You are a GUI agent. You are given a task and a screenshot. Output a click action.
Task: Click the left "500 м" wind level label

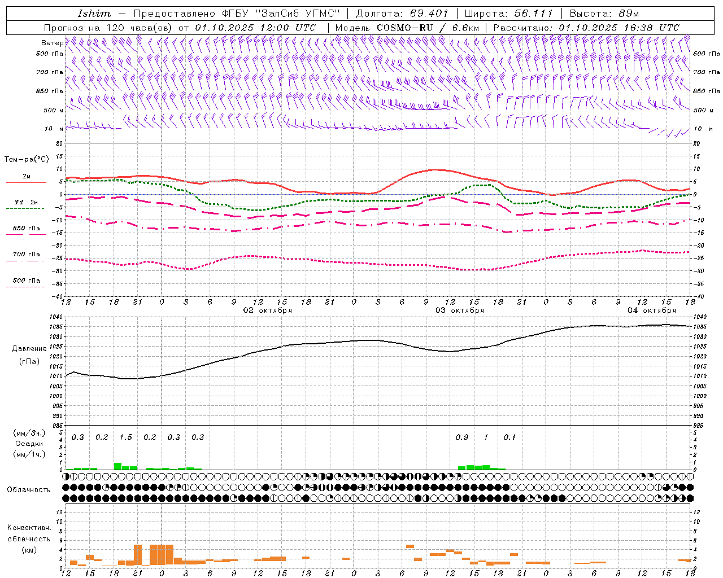54,110
